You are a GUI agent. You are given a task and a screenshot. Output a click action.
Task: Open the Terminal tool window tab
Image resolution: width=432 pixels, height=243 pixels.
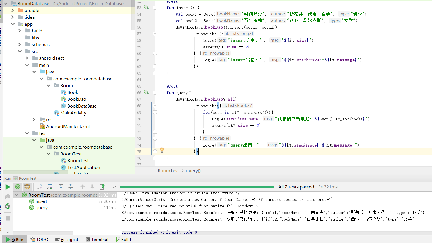97,240
